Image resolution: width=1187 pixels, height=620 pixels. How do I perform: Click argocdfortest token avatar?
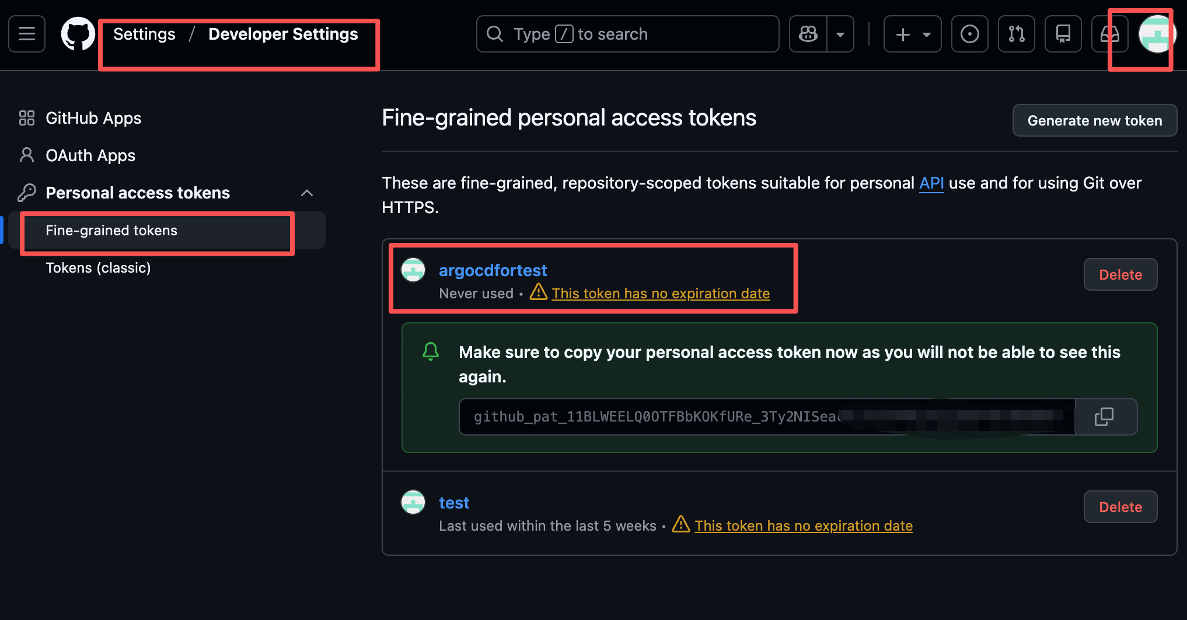coord(413,270)
